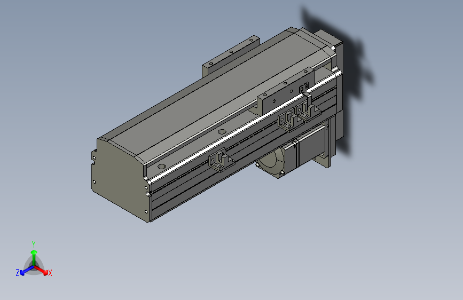Screen dimensions: 463x300
Task: Select the stepper motor body under the actuator
Action: click(x=310, y=146)
